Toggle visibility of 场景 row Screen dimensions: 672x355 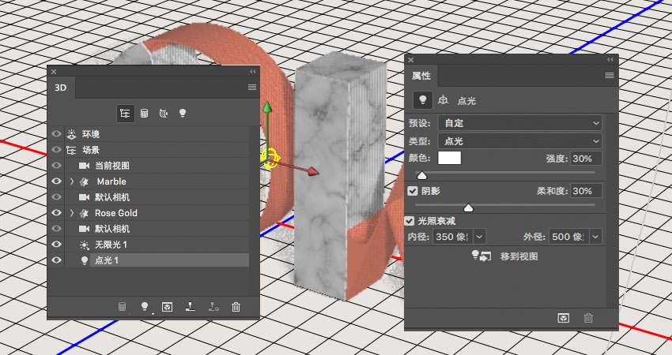point(57,150)
